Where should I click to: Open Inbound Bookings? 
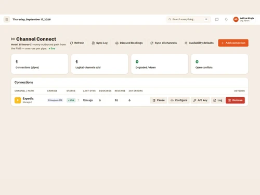click(x=129, y=43)
